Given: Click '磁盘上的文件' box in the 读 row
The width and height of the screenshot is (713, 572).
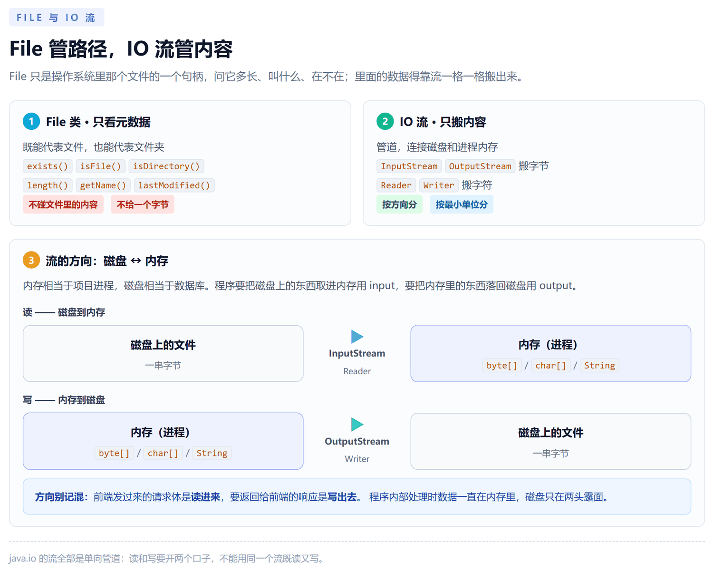Looking at the screenshot, I should coord(163,353).
